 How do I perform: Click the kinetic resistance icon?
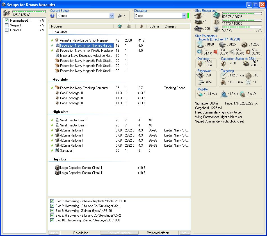point(232,52)
